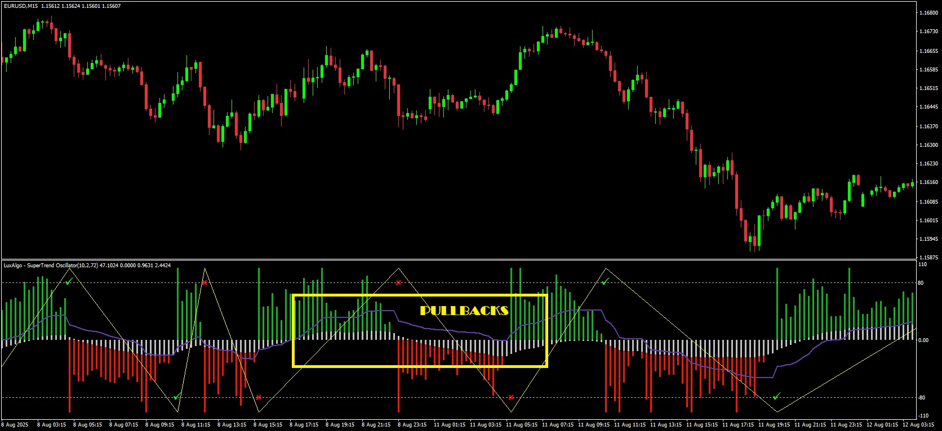
Task: Click the 11 Aug 15:15 time label
Action: (x=703, y=425)
